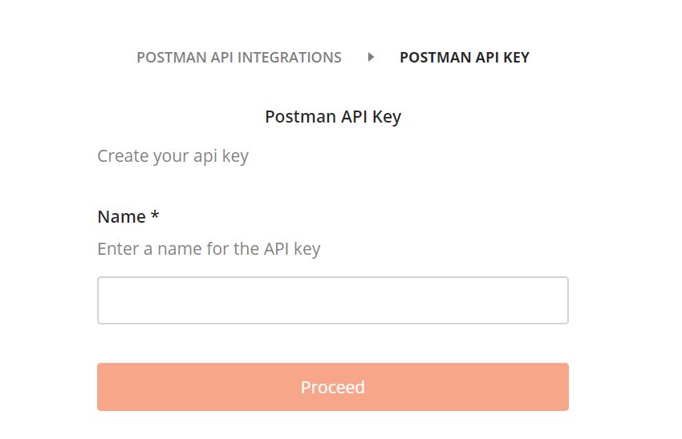Click 'Enter a name for the API key' hint

point(209,248)
